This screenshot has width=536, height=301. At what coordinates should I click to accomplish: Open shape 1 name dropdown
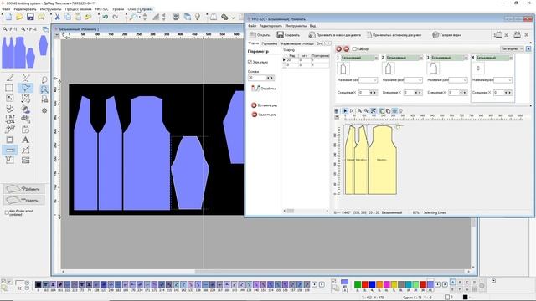pyautogui.click(x=376, y=58)
